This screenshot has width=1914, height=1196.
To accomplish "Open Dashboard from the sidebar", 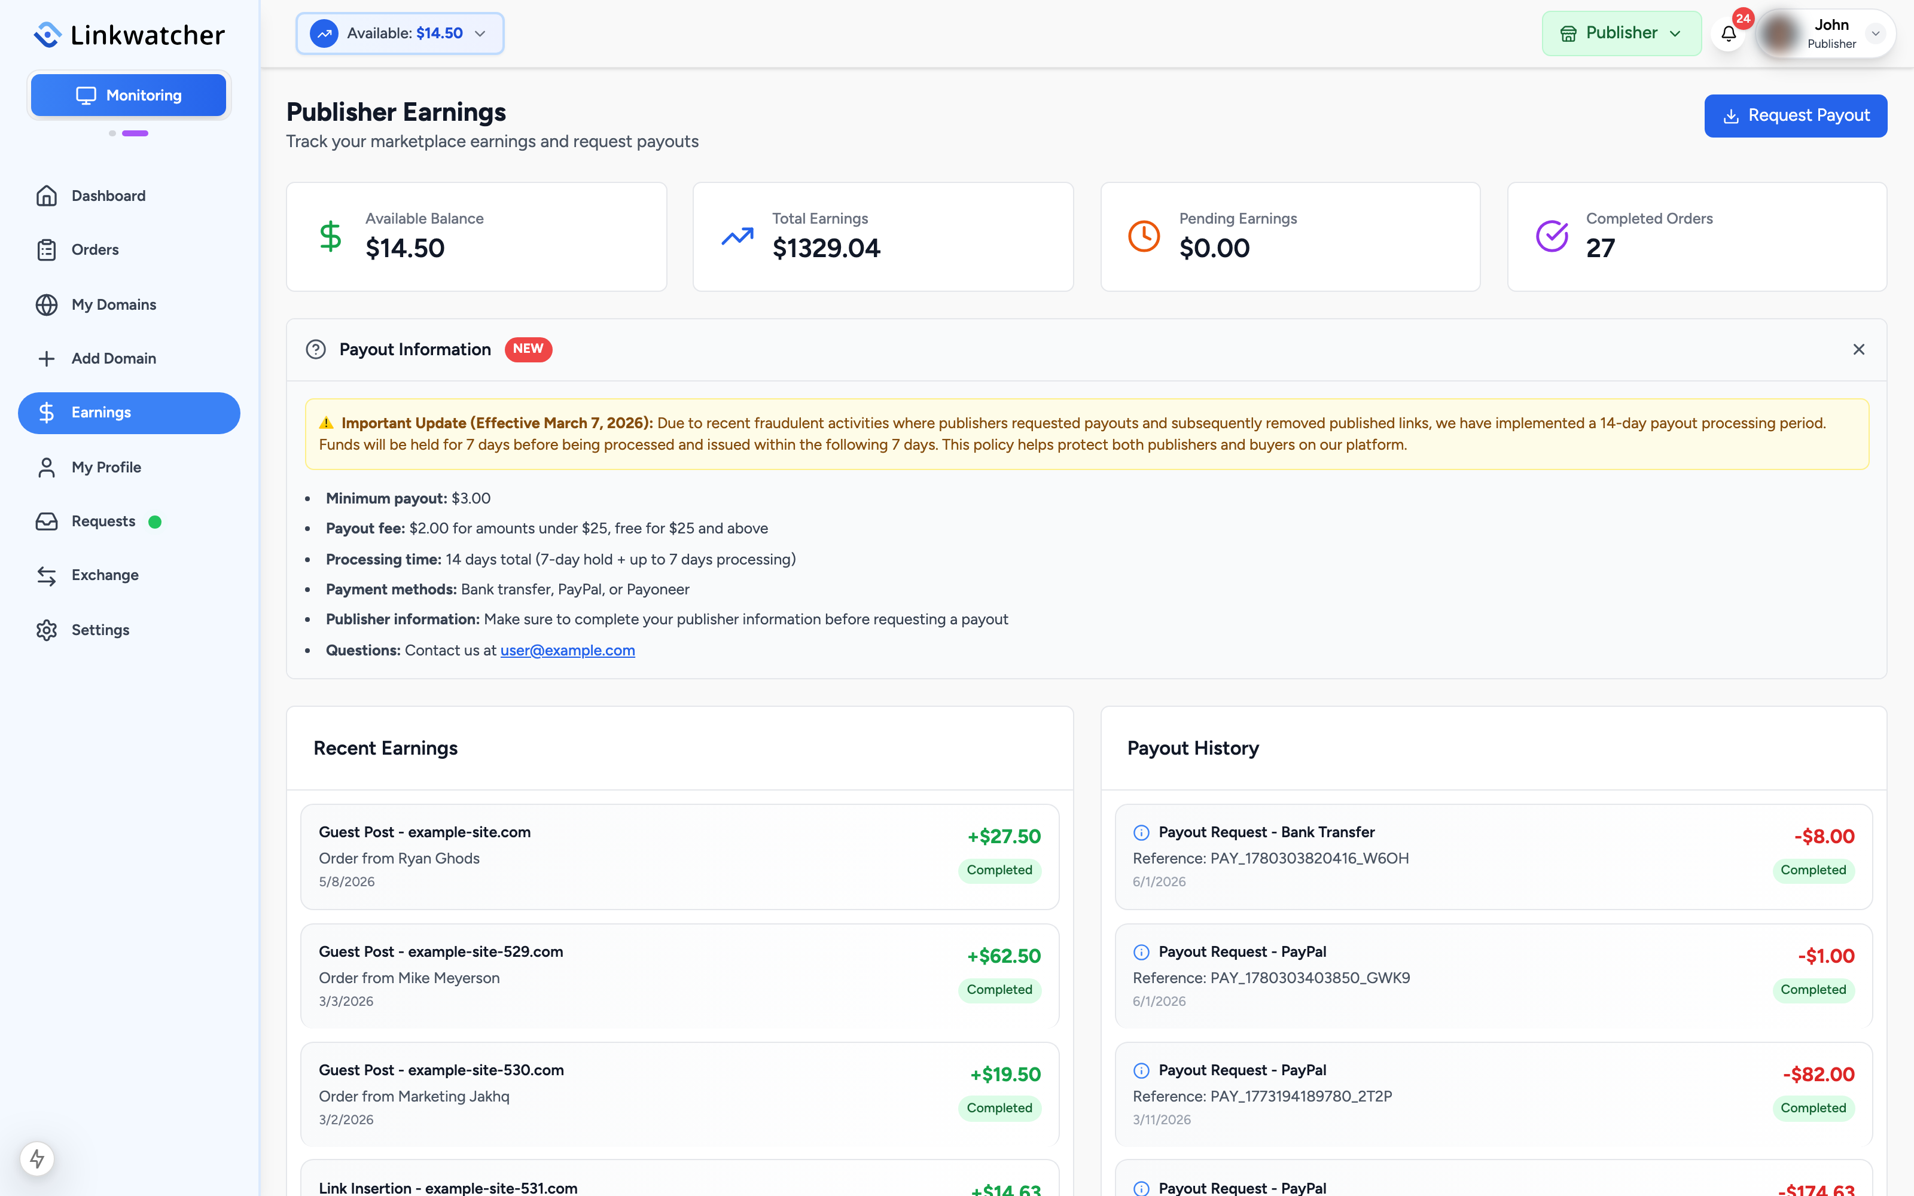I will coord(129,196).
